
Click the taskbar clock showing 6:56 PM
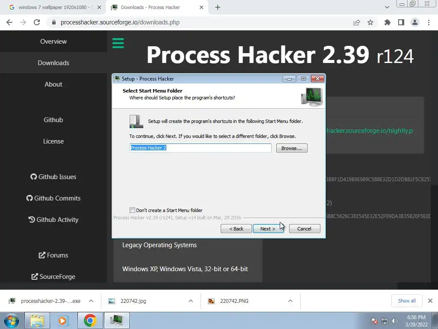tap(417, 321)
